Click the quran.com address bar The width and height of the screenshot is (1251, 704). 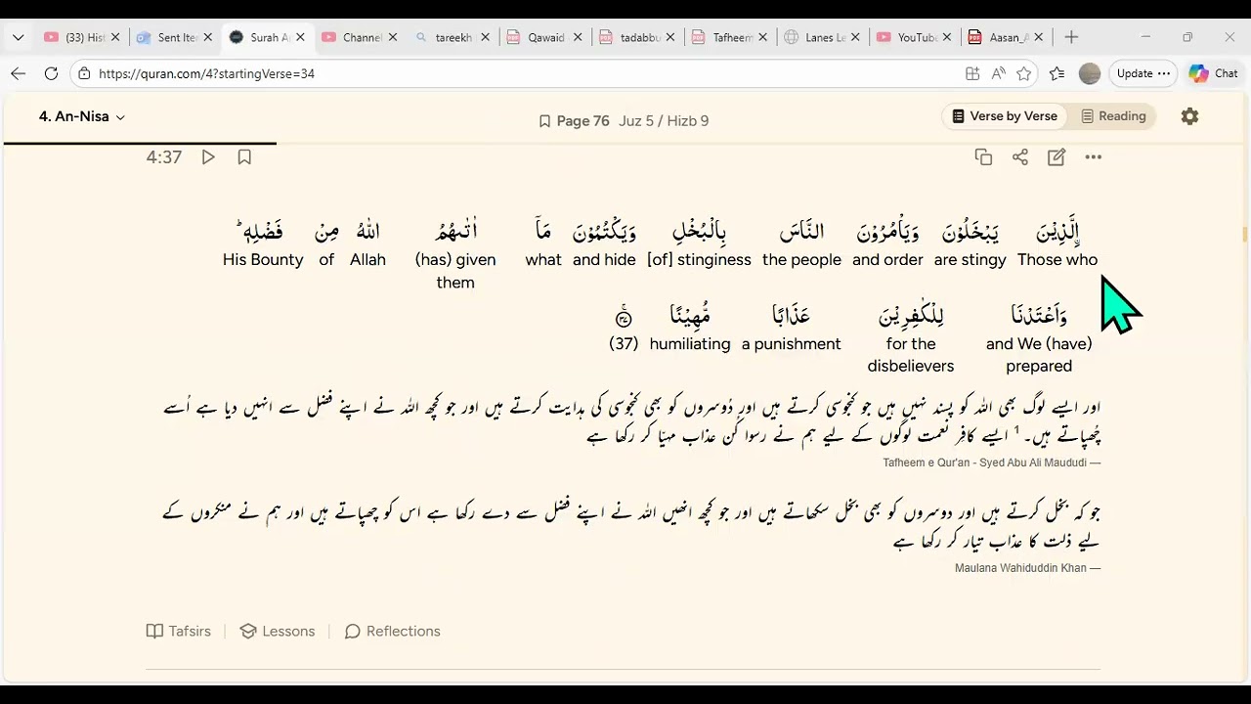[518, 73]
